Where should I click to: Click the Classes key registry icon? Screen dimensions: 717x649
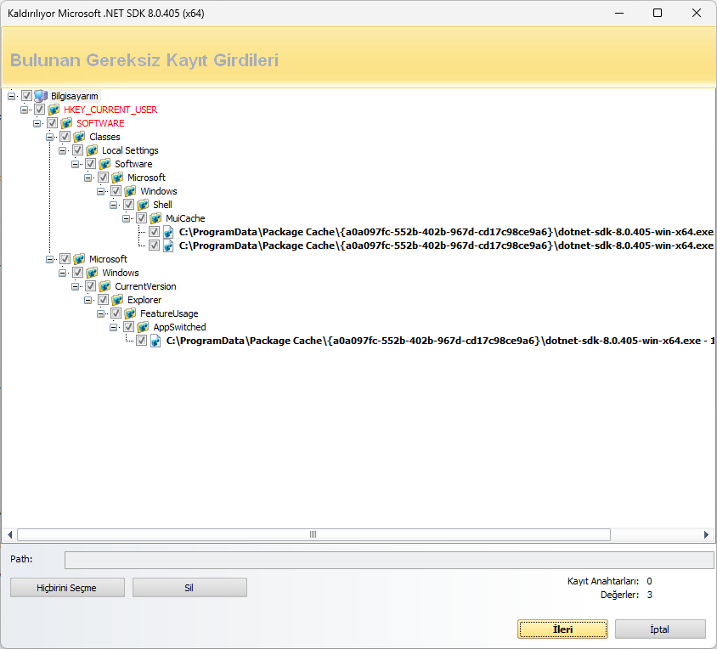(x=79, y=137)
